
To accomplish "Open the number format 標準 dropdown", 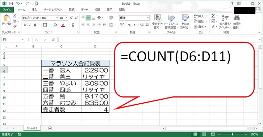I will 148,18.
